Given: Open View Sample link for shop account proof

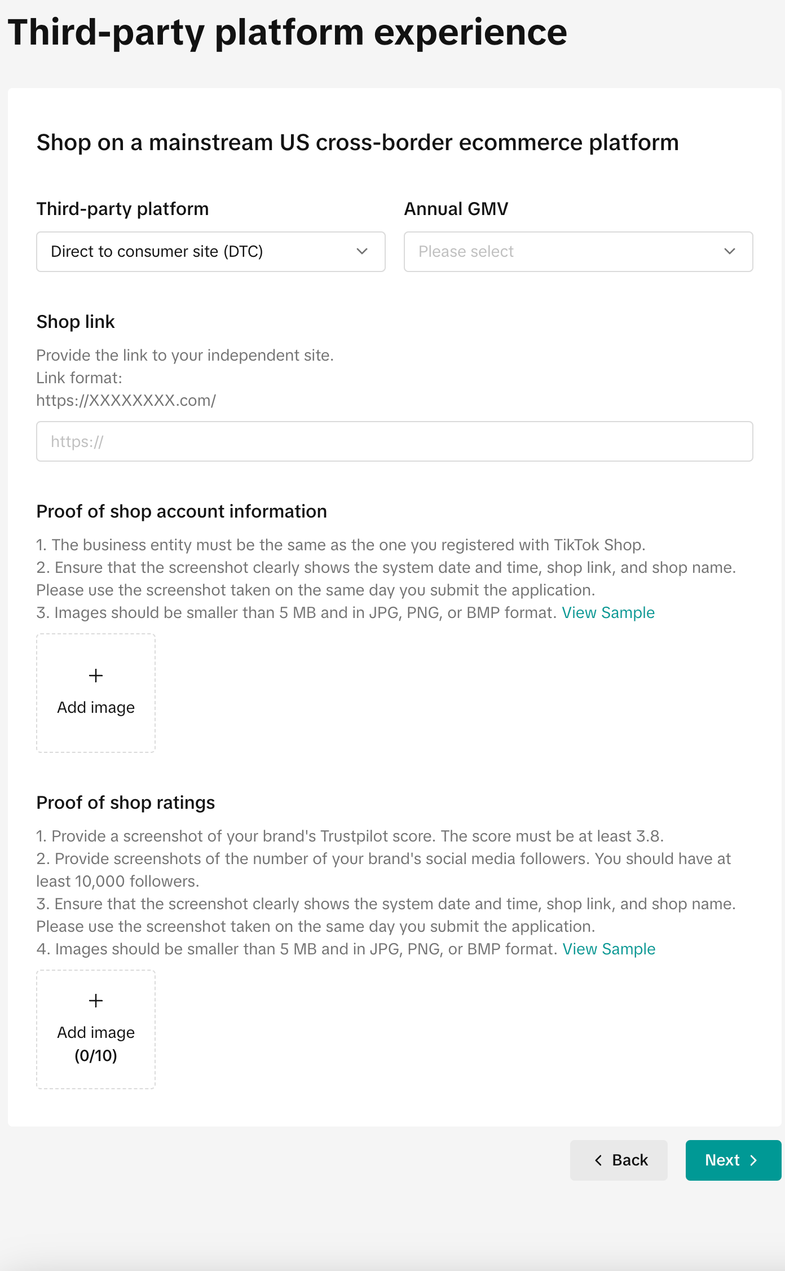Looking at the screenshot, I should 608,613.
